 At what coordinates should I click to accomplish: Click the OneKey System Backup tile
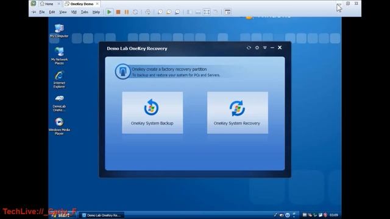pos(152,113)
